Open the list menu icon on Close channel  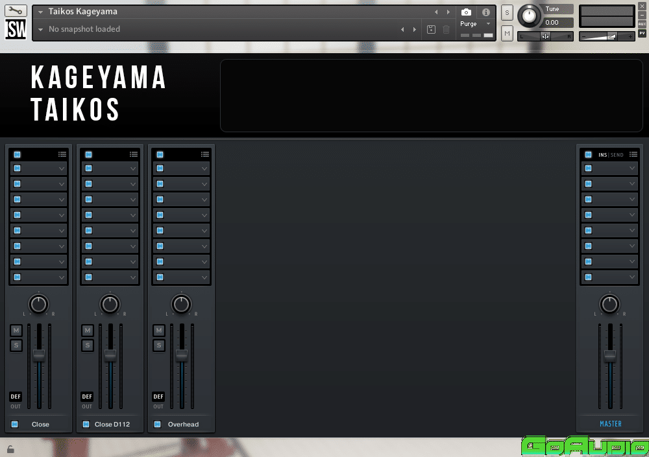point(62,154)
